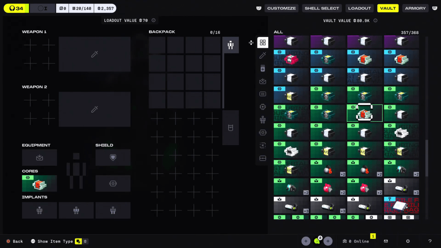Image resolution: width=441 pixels, height=248 pixels.
Task: Add squad member with left plus button
Action: coord(306,241)
